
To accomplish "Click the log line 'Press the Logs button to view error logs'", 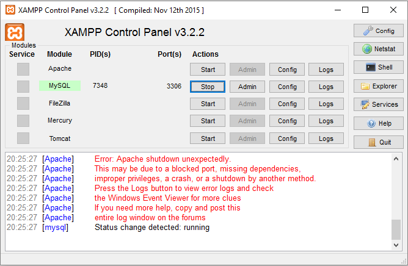I will pyautogui.click(x=184, y=189).
